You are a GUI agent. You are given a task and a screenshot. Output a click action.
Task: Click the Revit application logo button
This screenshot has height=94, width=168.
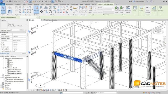coord(1,1)
